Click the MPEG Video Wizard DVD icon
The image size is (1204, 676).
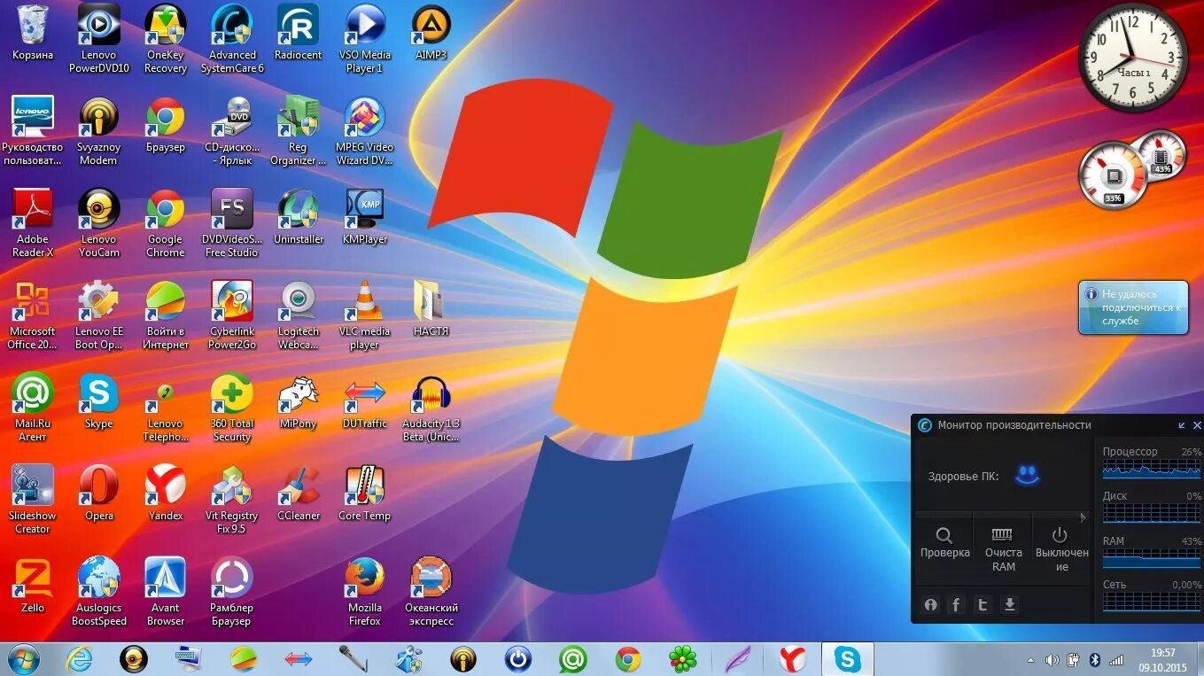(365, 131)
